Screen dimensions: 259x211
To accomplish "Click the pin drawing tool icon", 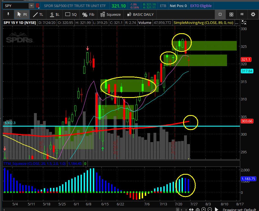I will coord(8,14).
